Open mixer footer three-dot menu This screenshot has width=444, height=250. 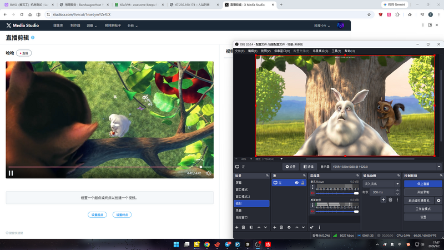(x=320, y=227)
